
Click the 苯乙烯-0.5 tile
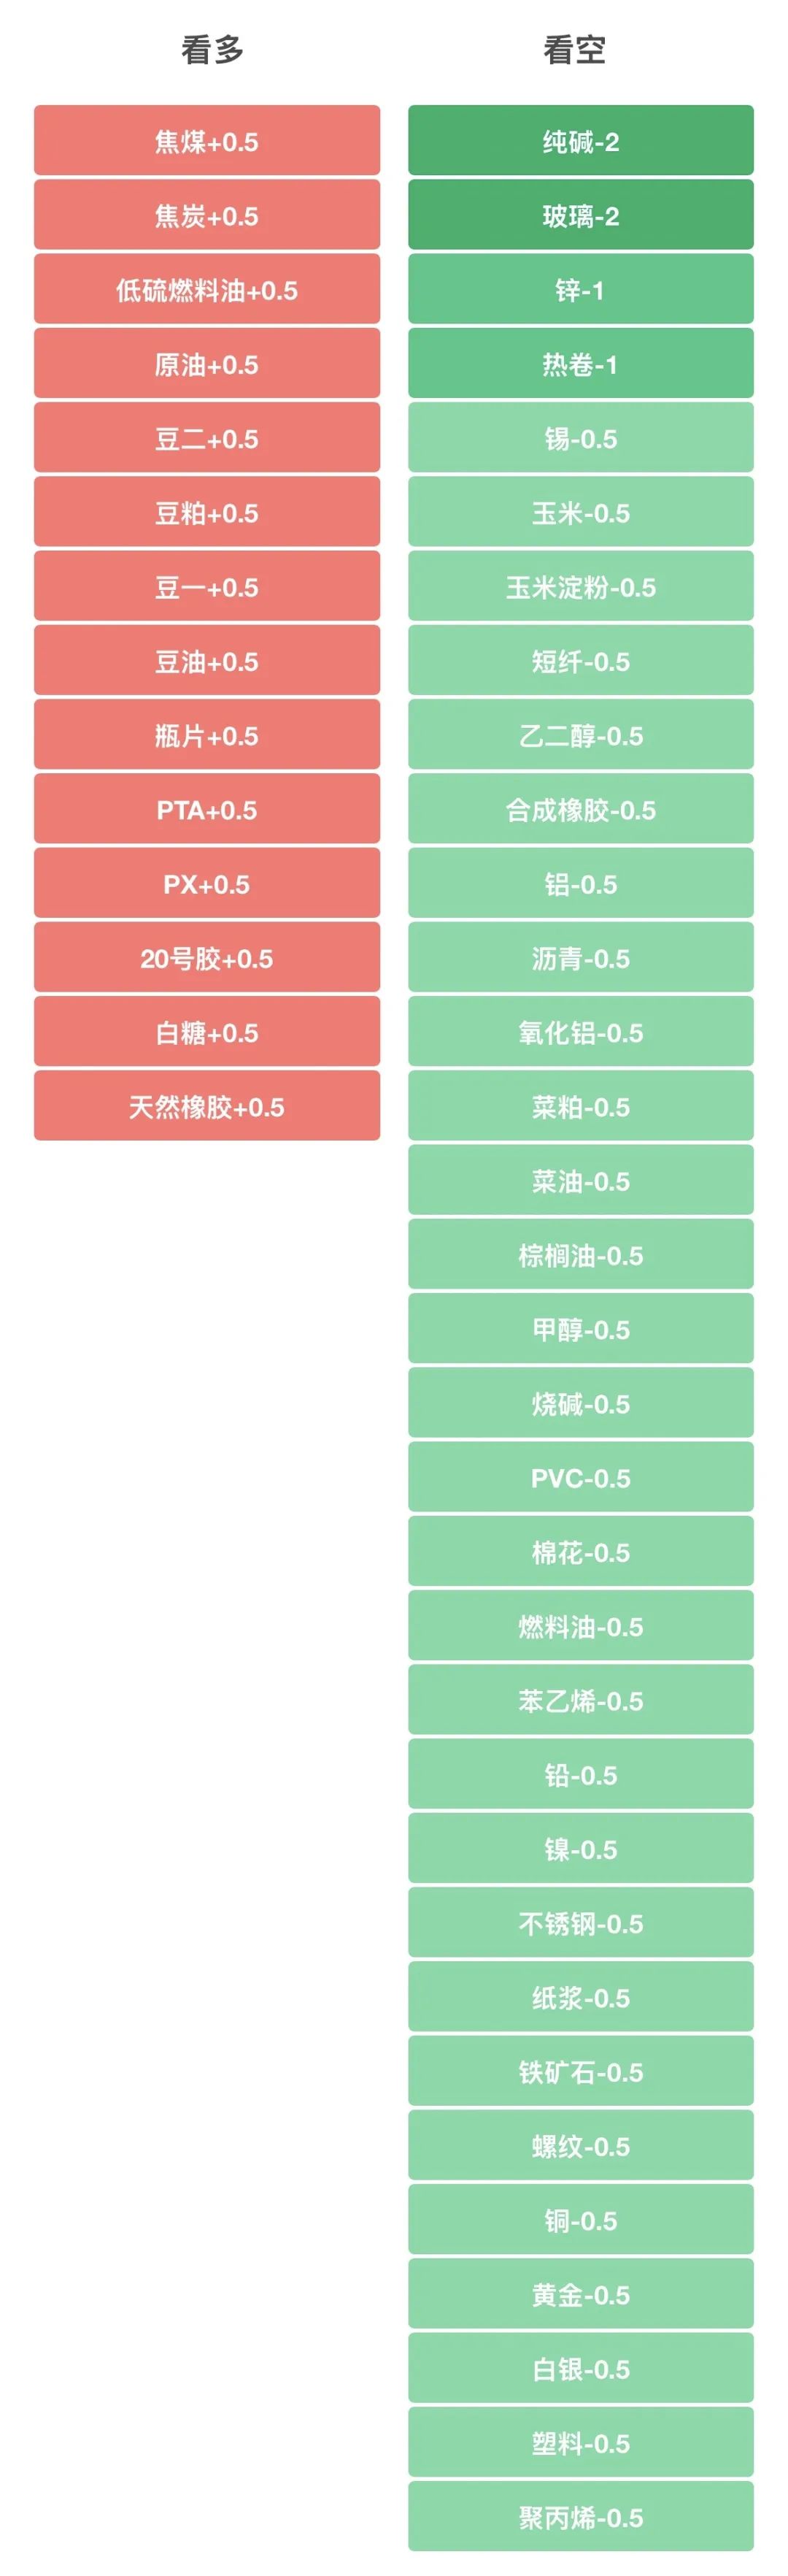[x=580, y=1700]
